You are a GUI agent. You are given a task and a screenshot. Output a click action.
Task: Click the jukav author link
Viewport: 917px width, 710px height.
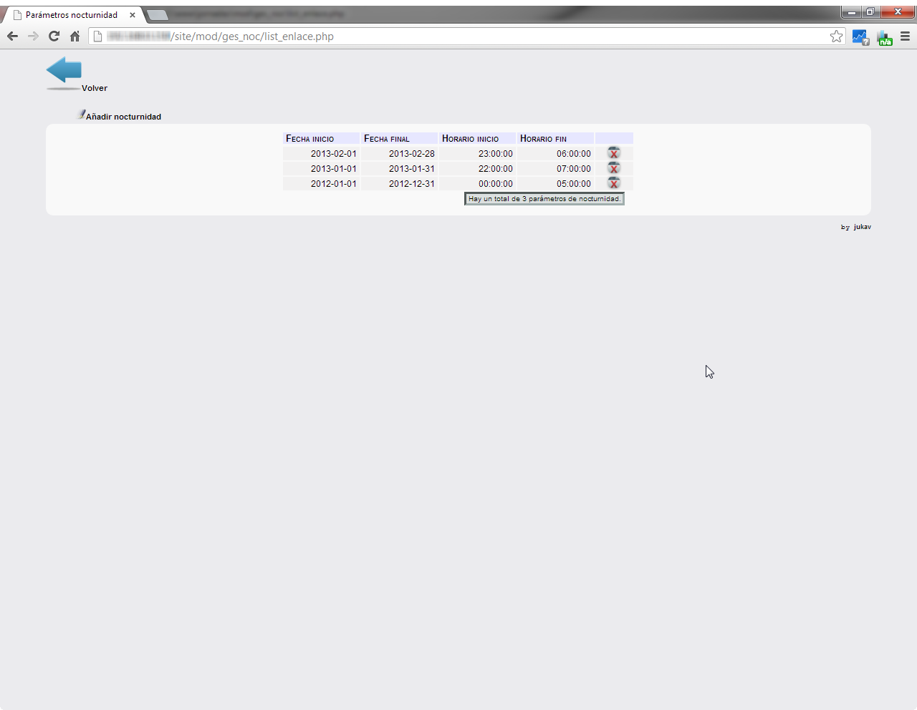tap(862, 227)
